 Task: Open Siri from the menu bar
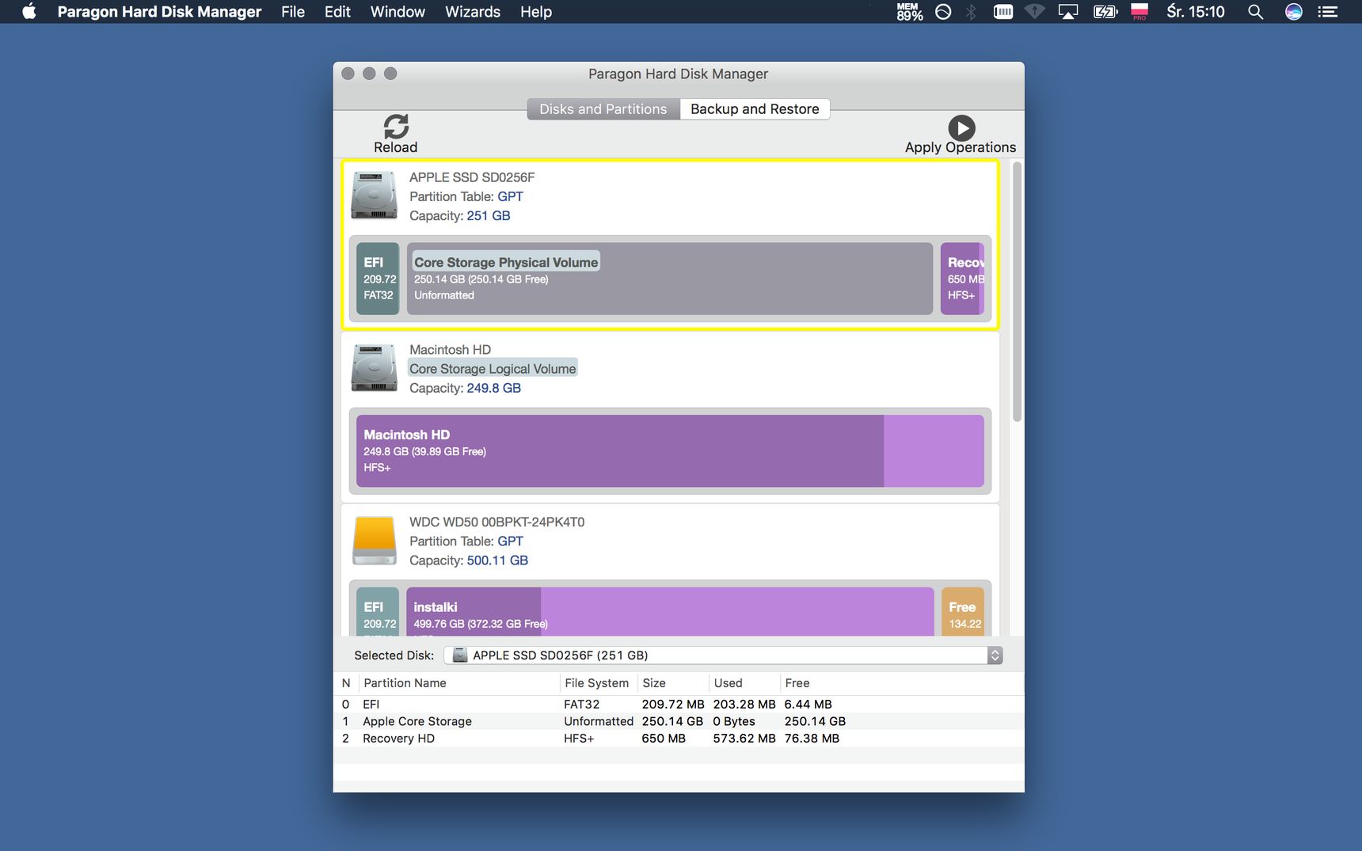coord(1294,12)
